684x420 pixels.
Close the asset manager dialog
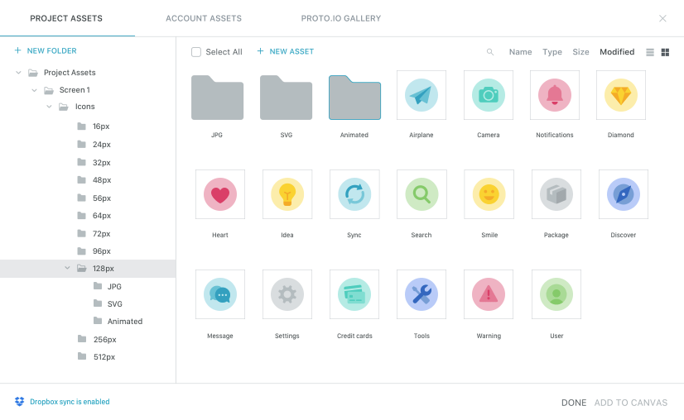tap(662, 18)
